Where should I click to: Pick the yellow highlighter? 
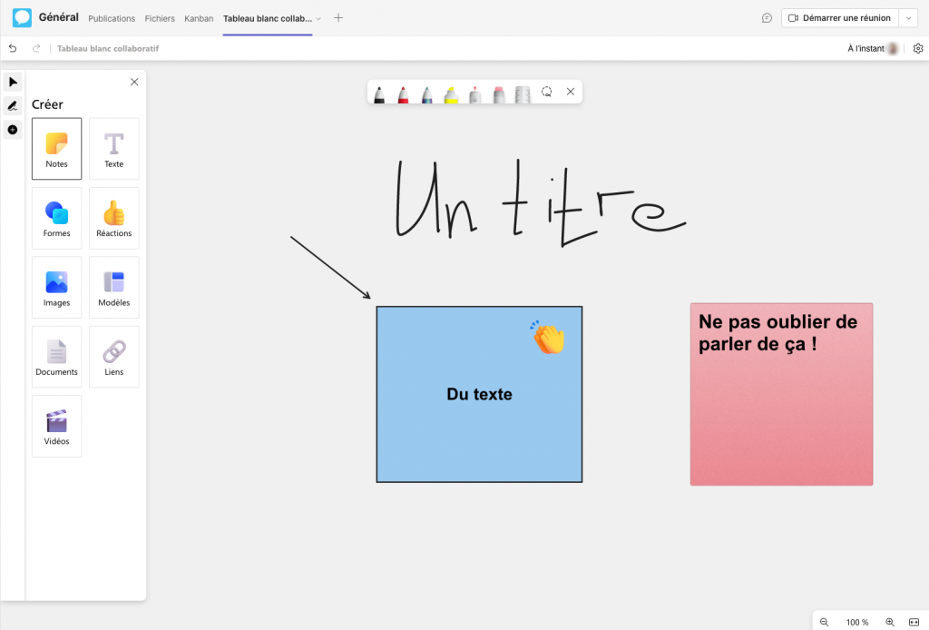click(451, 94)
